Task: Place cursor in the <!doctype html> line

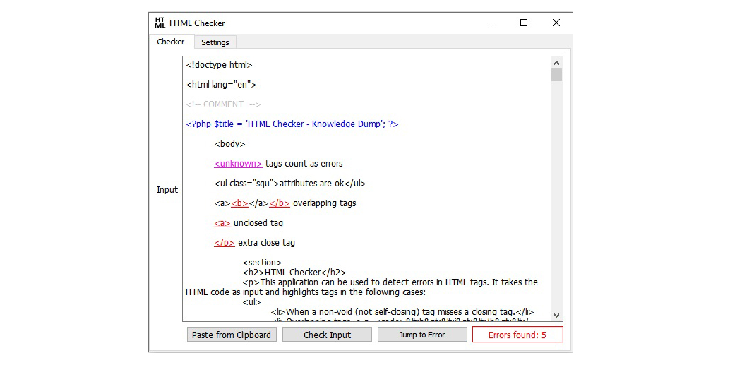Action: (220, 65)
